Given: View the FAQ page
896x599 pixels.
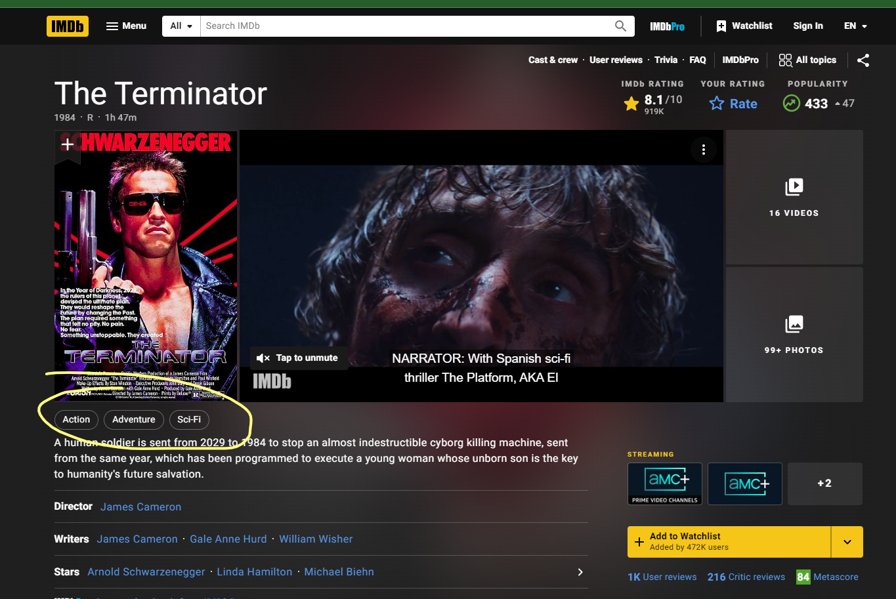Looking at the screenshot, I should [698, 60].
